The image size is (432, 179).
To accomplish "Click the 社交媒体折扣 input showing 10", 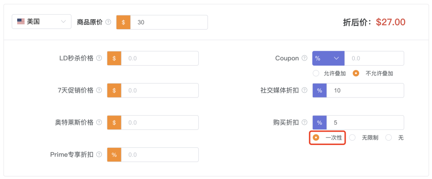I will click(365, 90).
